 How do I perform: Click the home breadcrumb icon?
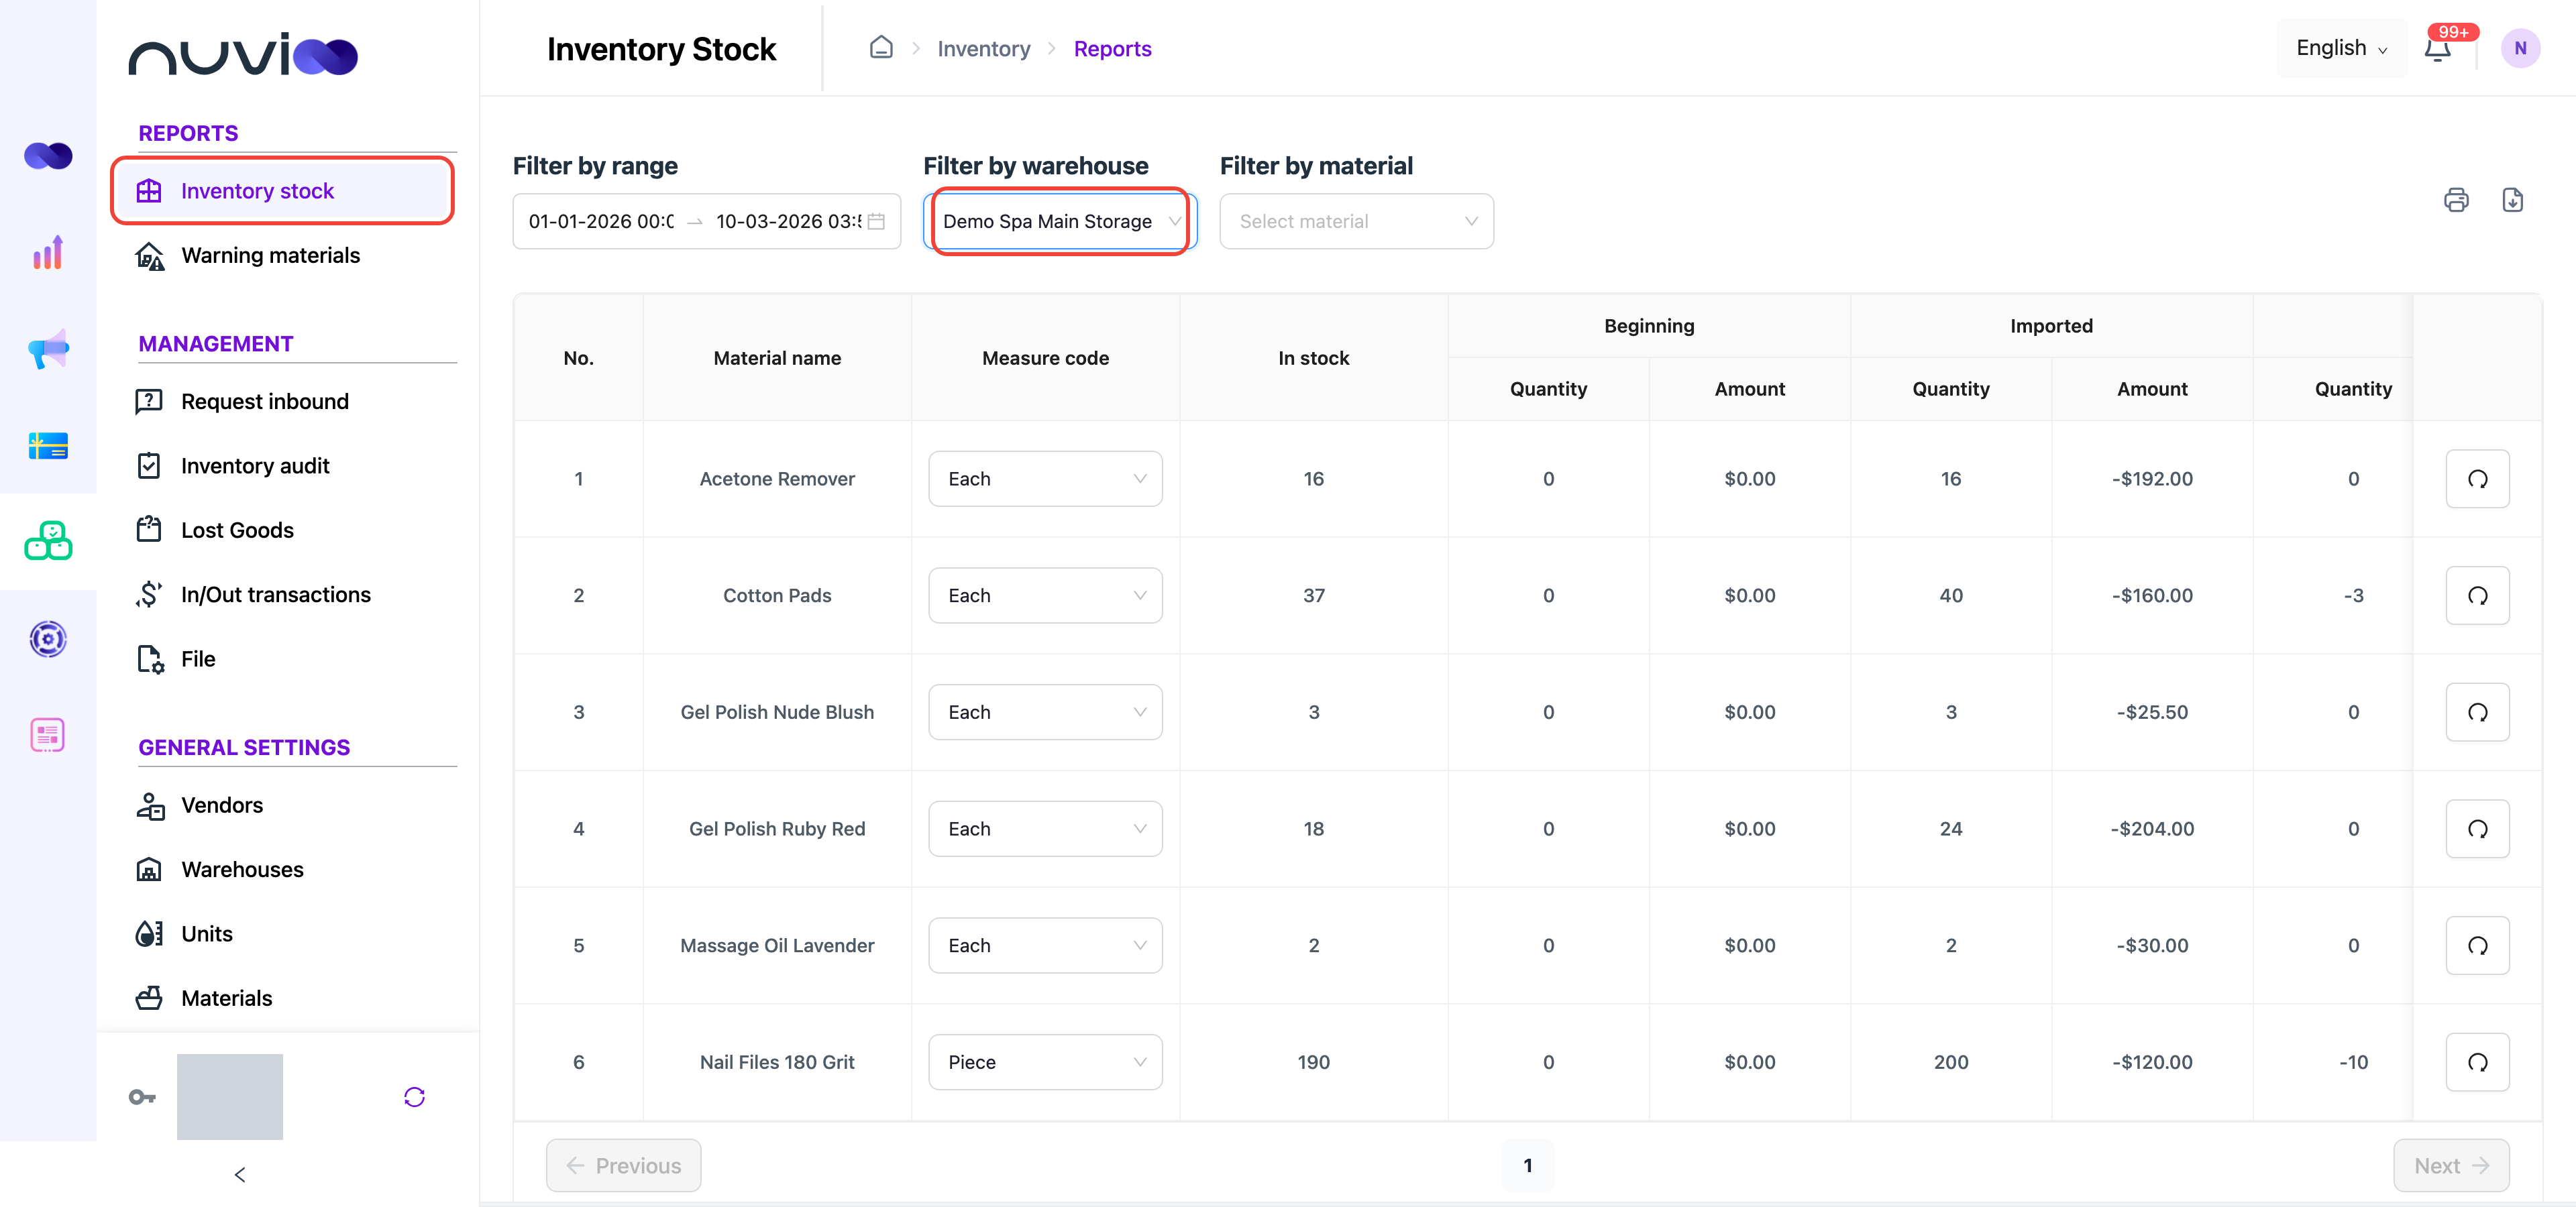tap(881, 48)
